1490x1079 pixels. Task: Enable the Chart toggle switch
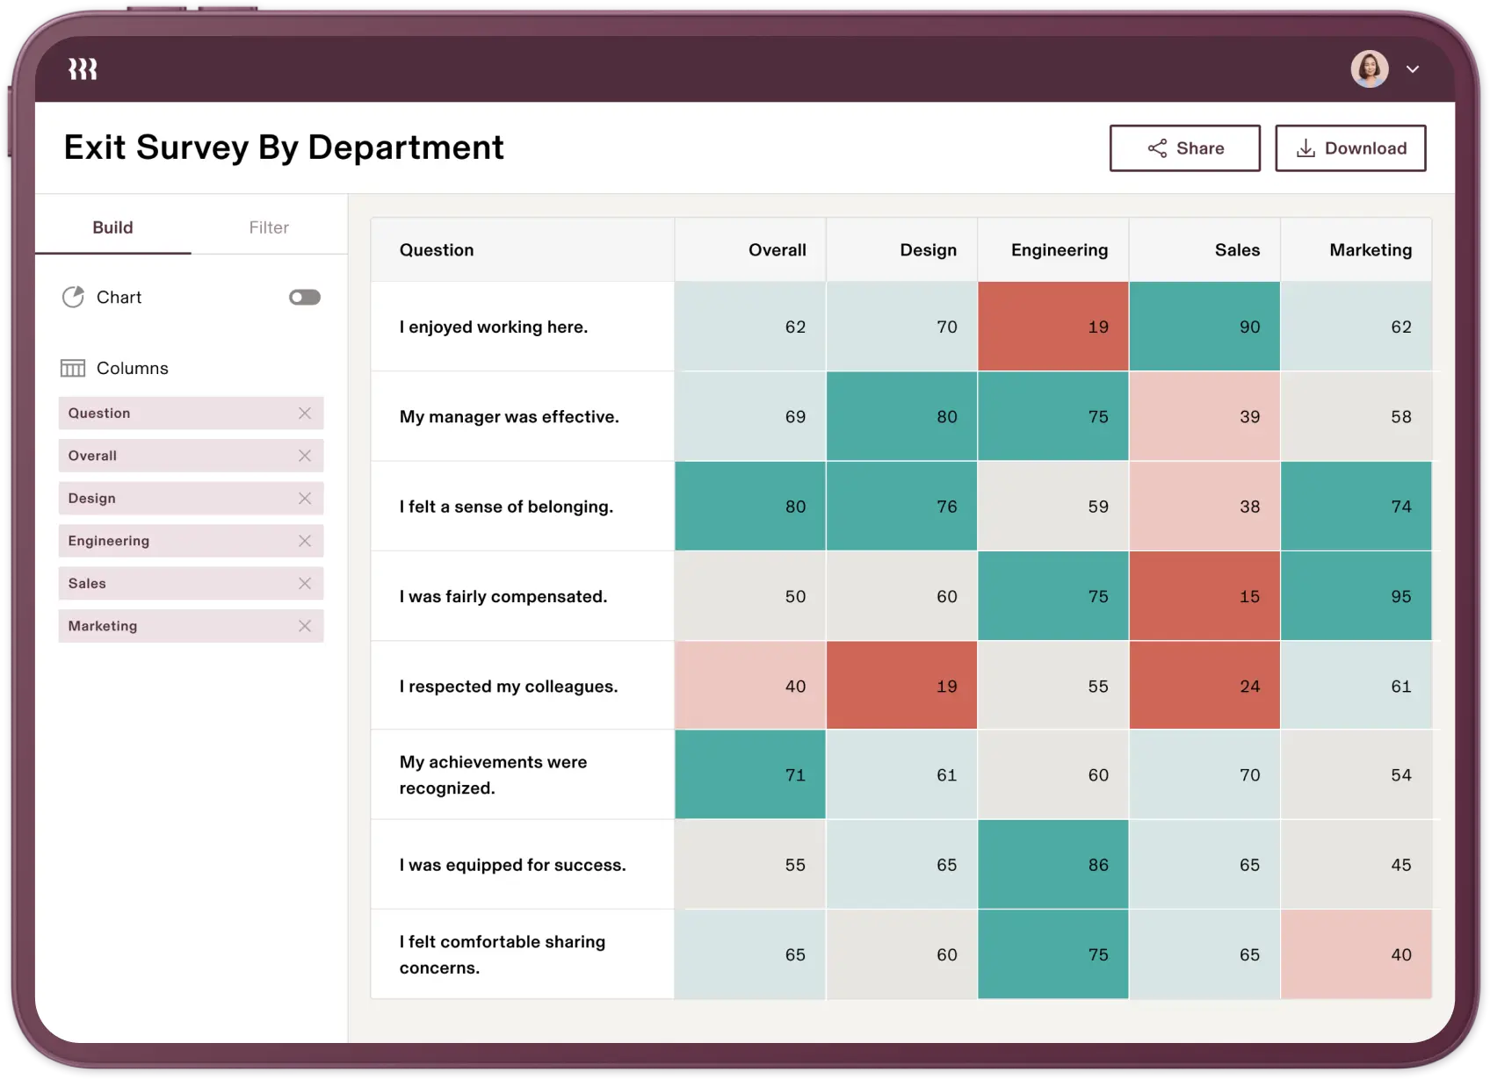pos(304,297)
